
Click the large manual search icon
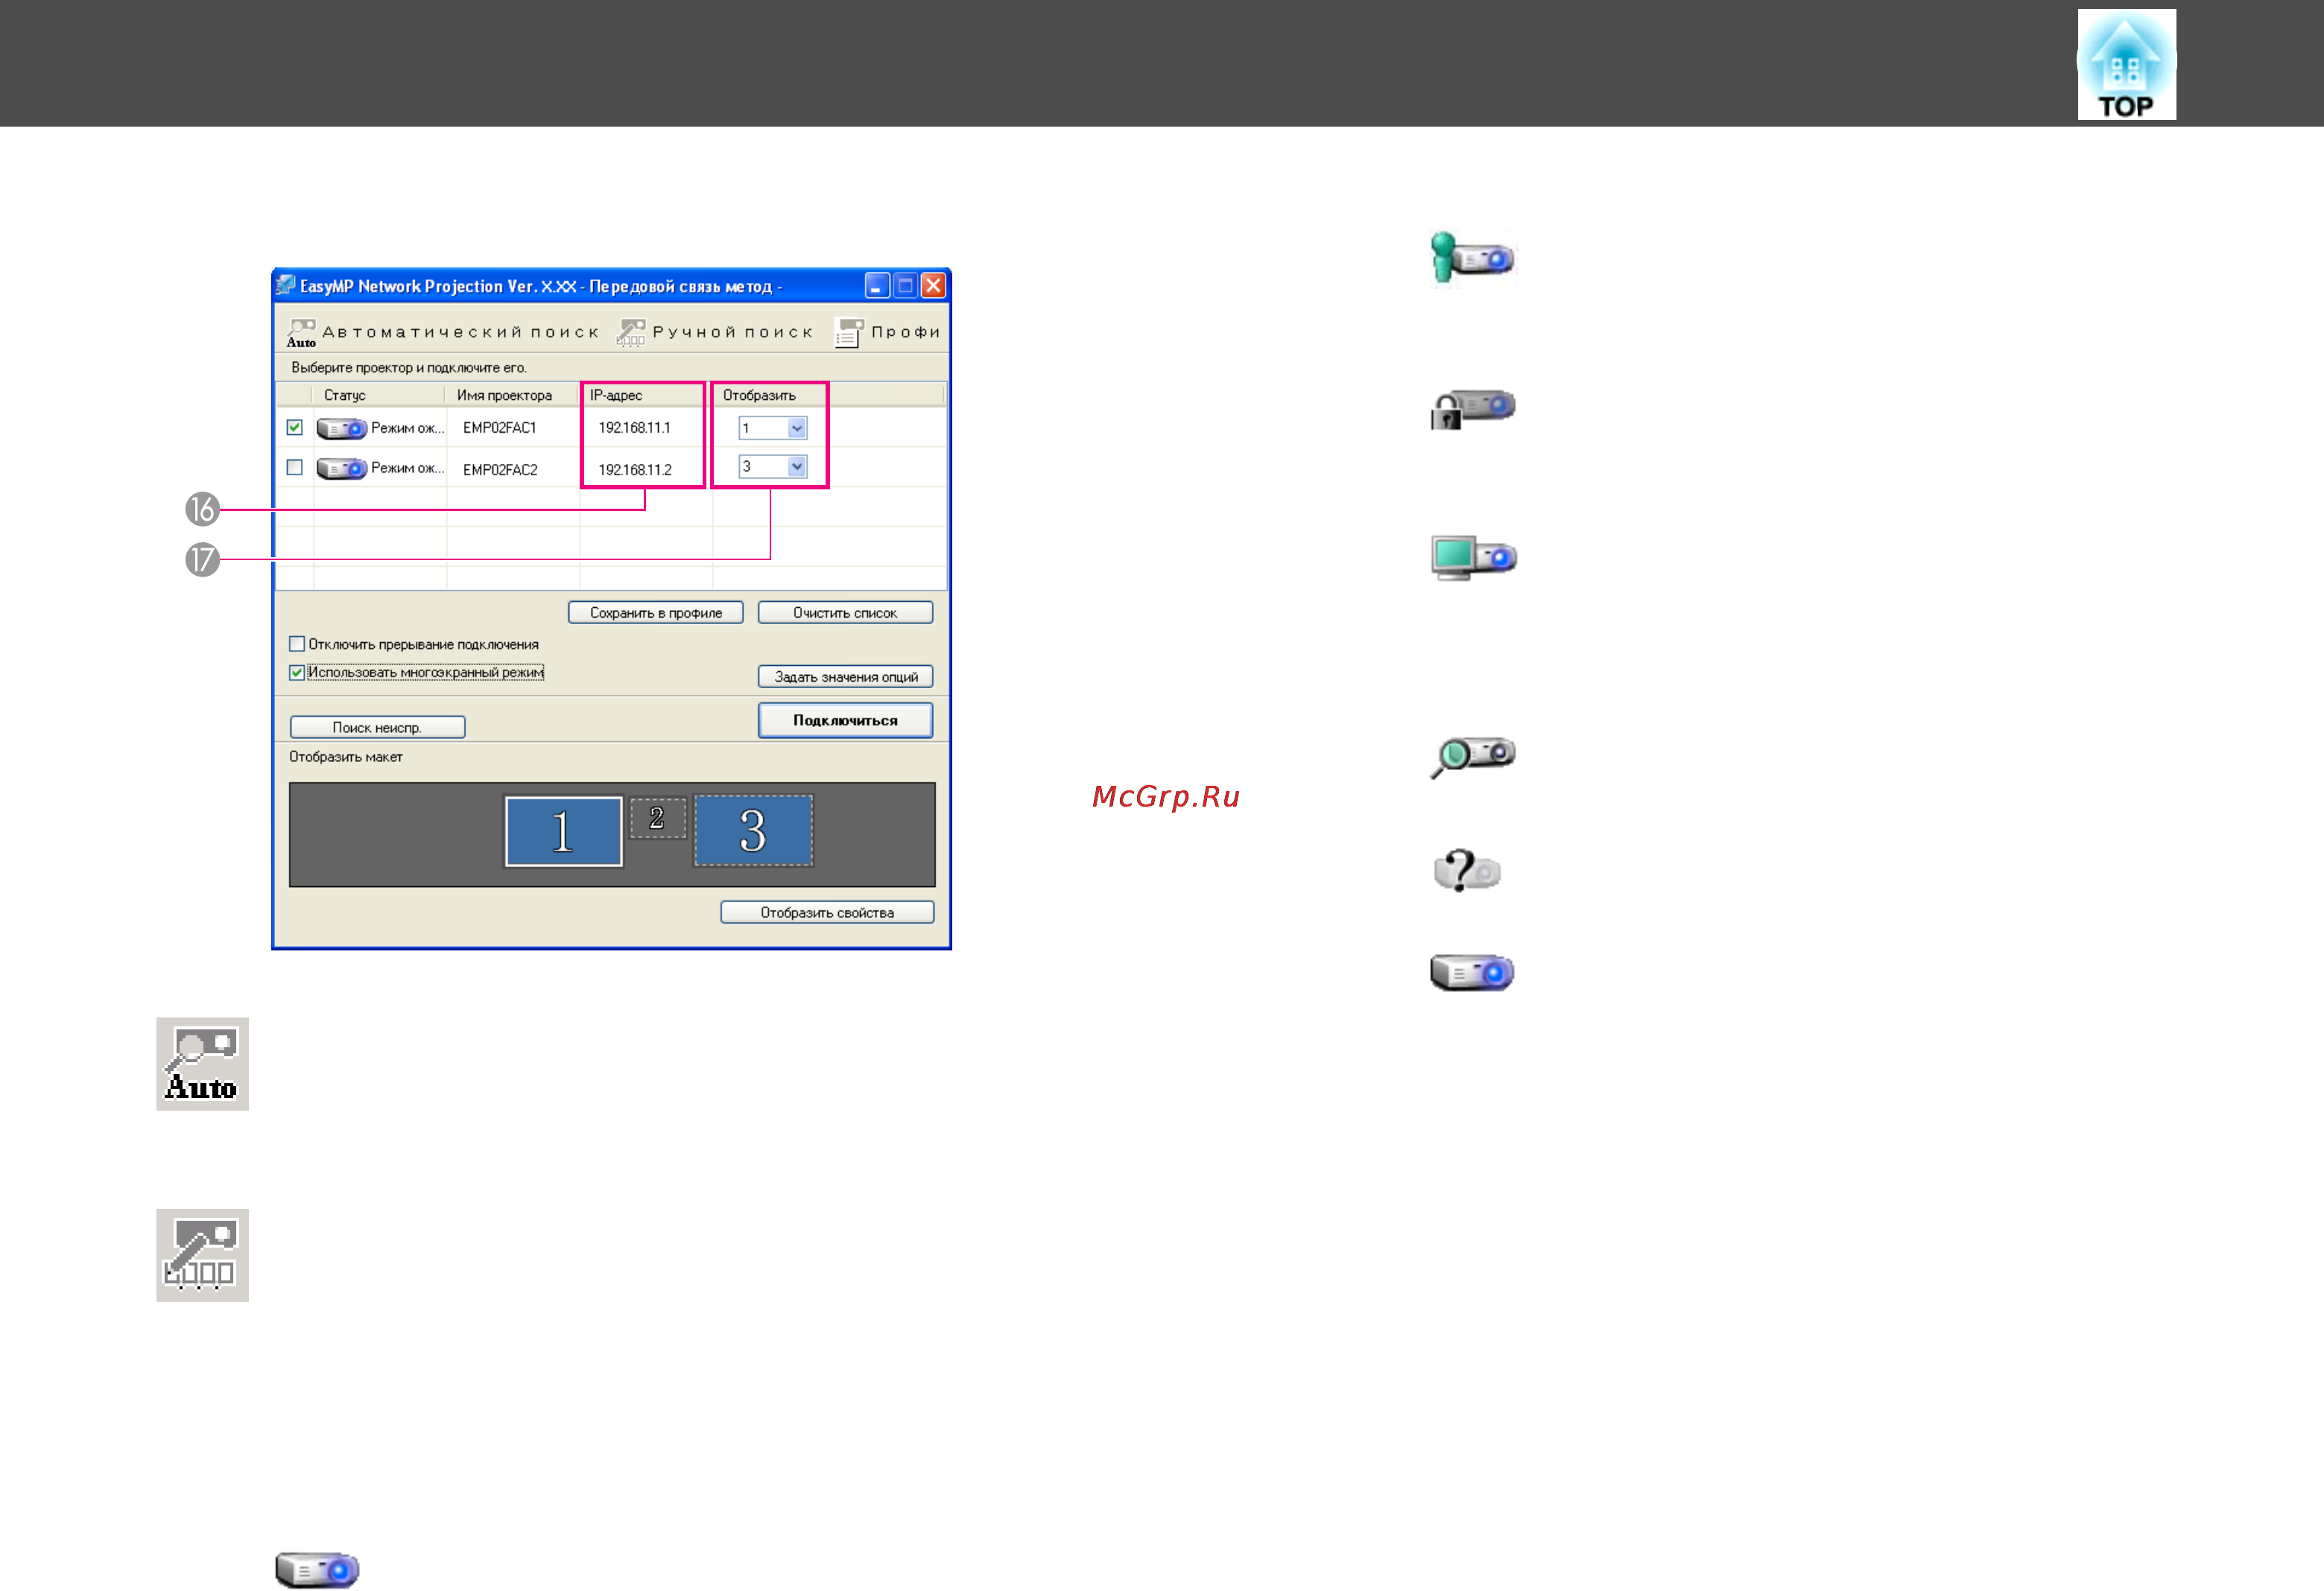(x=202, y=1255)
